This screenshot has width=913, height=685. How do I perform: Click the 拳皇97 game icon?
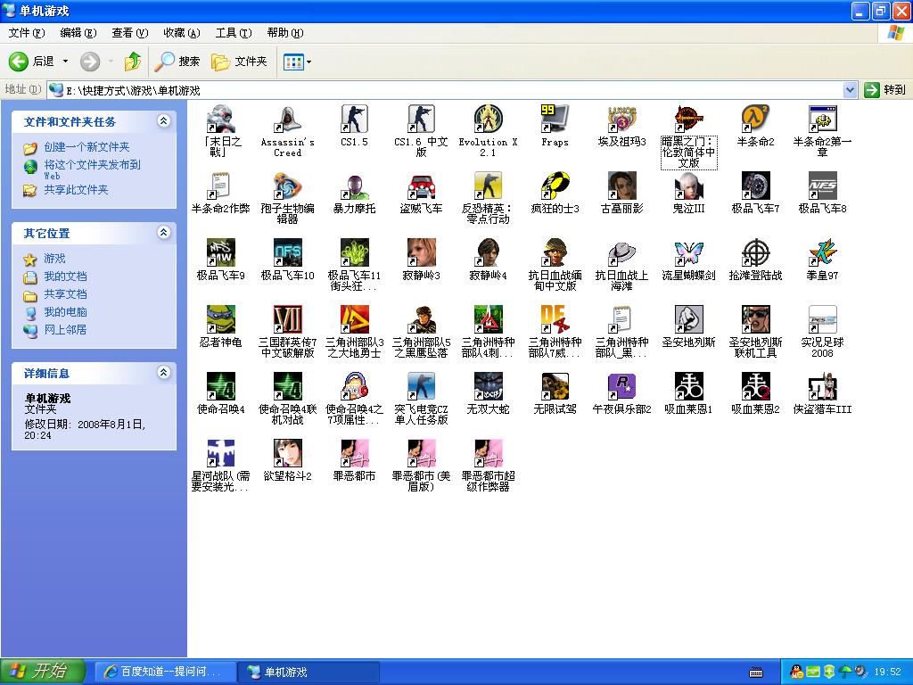pos(822,253)
